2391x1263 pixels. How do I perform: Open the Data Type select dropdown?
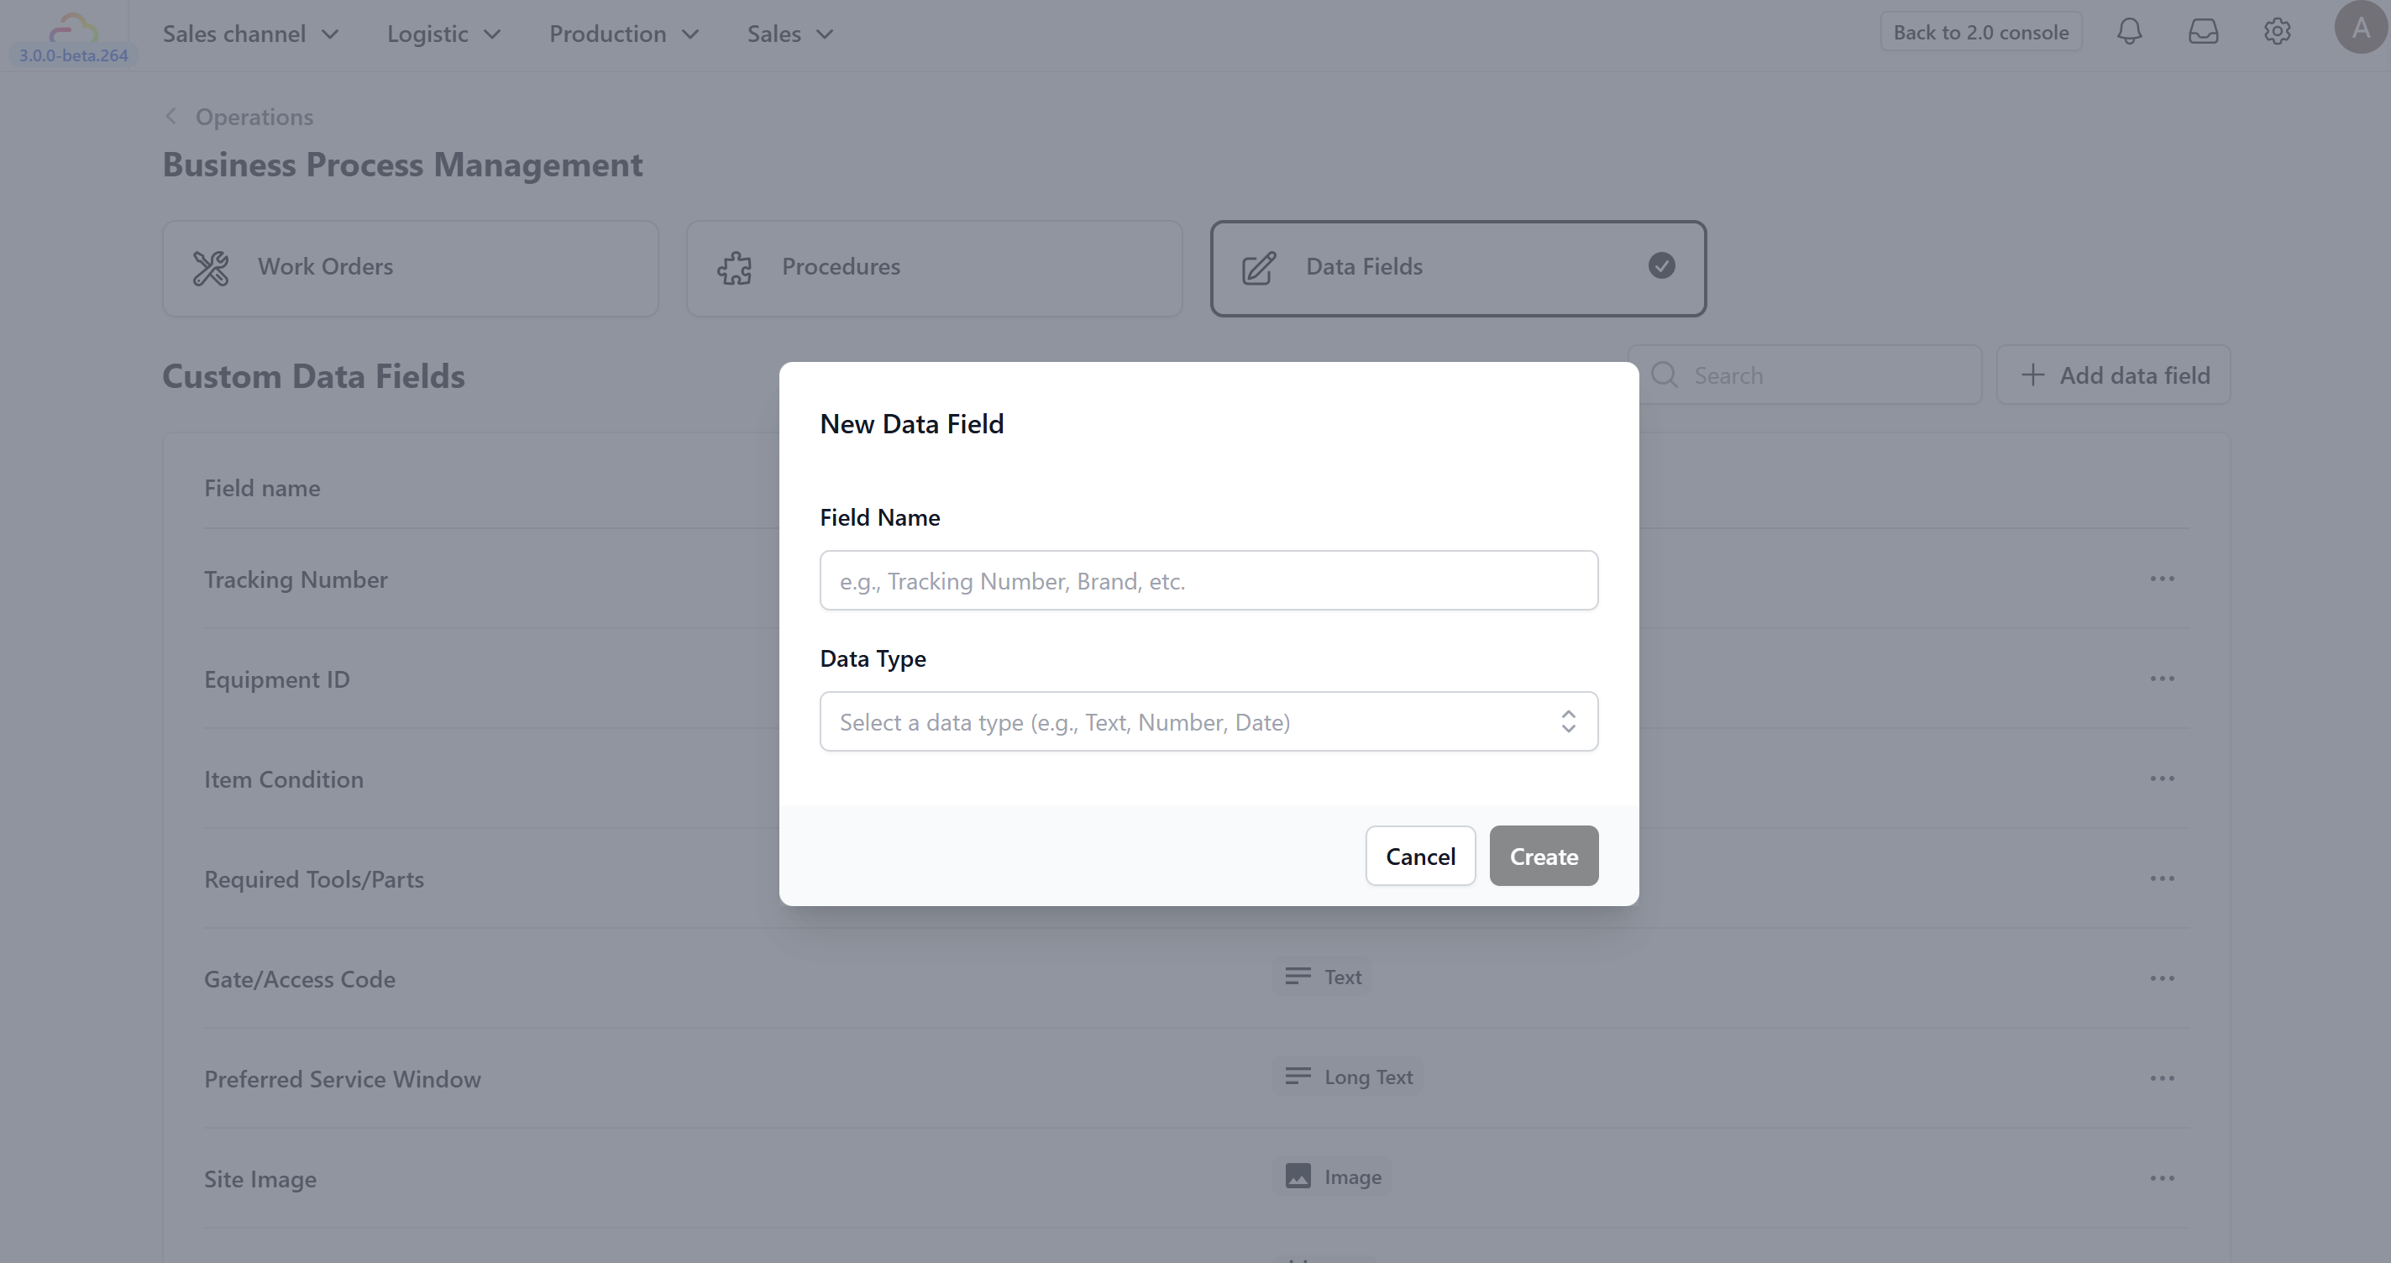coord(1209,721)
